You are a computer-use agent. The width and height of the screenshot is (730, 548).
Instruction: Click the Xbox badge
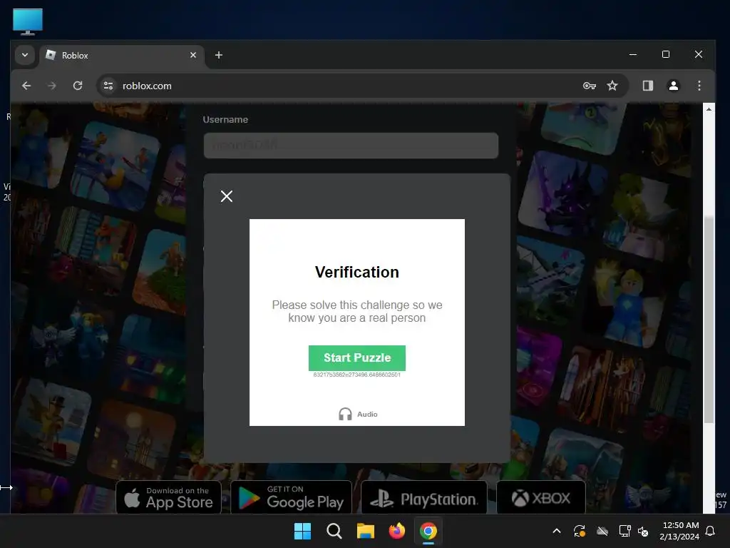541,497
